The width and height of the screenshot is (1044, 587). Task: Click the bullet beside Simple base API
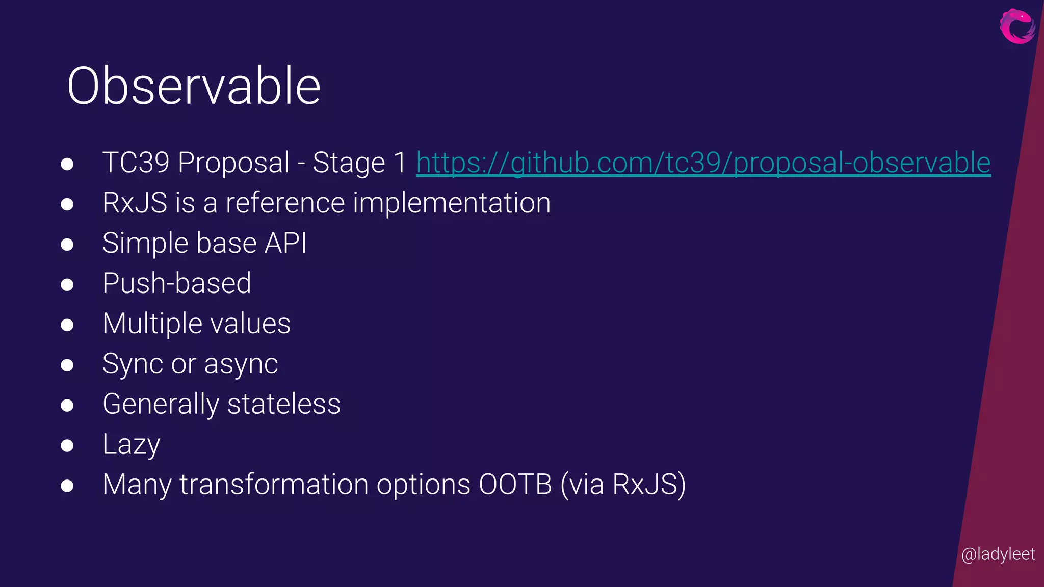click(67, 245)
